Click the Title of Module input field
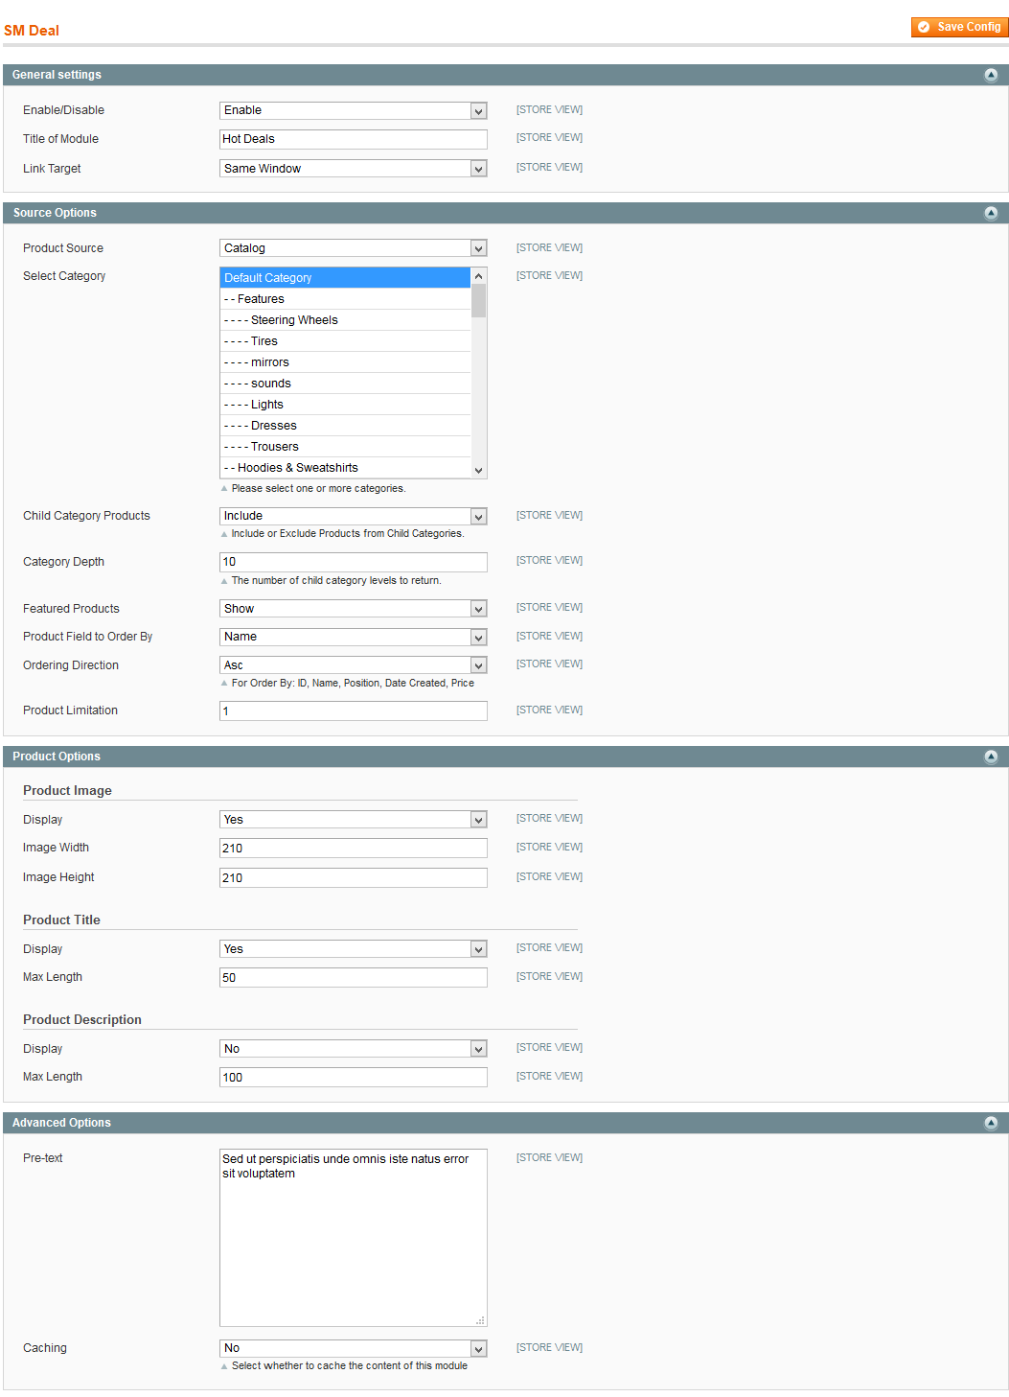Viewport: 1009px width, 1397px height. (354, 139)
